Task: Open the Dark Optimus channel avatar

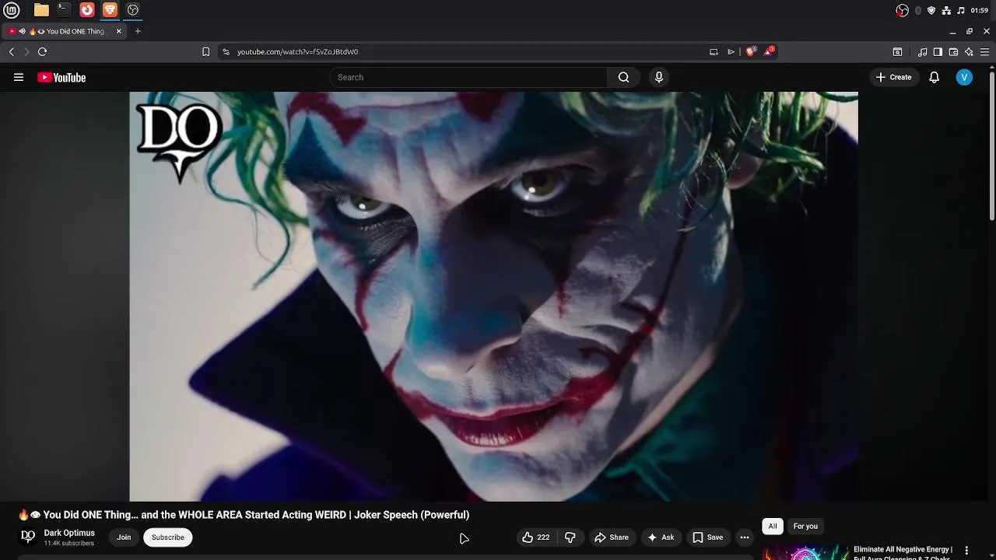Action: pos(28,537)
